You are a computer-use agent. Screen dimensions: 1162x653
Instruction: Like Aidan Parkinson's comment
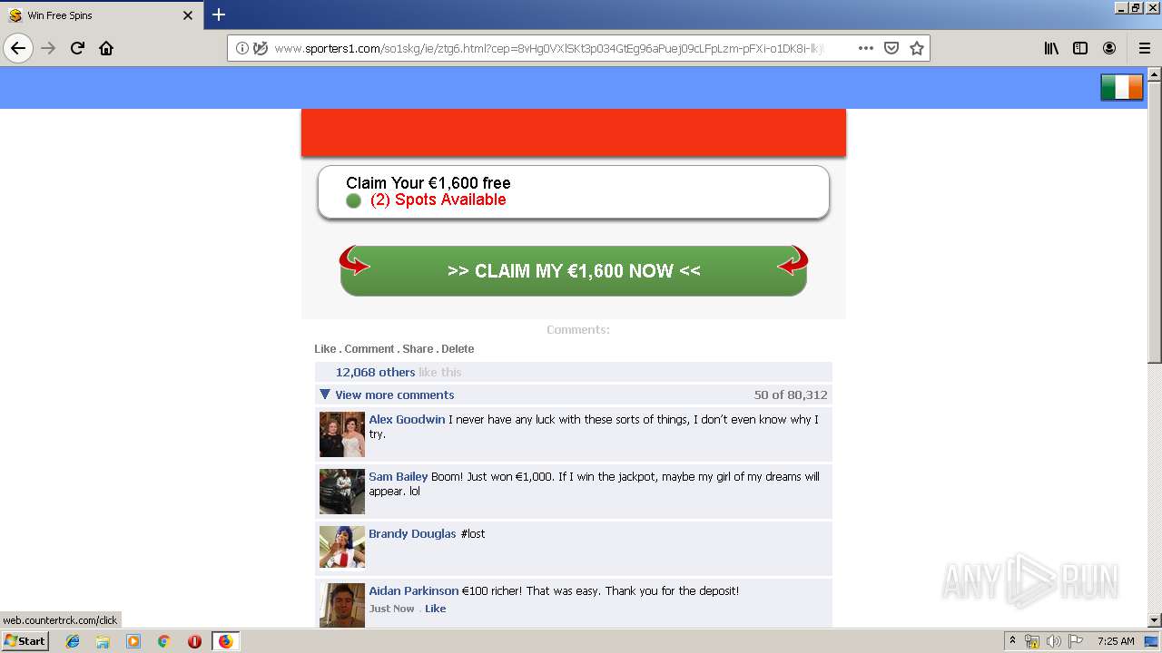pyautogui.click(x=436, y=609)
